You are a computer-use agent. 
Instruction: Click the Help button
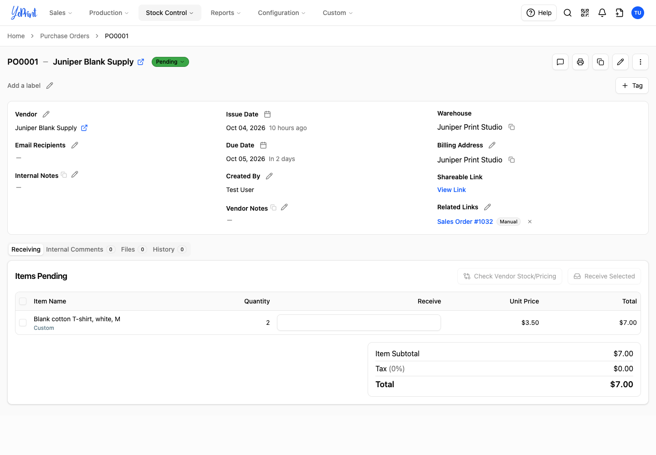coord(539,13)
